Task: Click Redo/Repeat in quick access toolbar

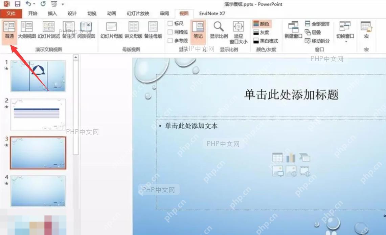Action: [x=43, y=4]
